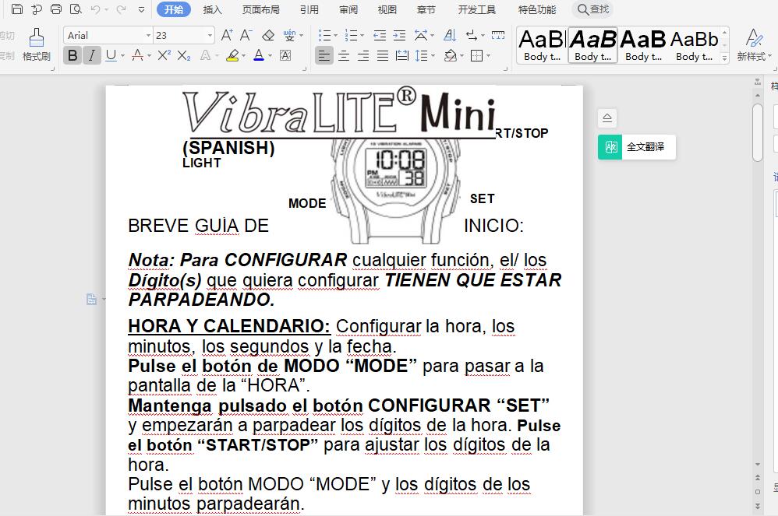Viewport: 778px width, 516px height.
Task: Open the 特色功能 (Special Features) tab
Action: 537,9
